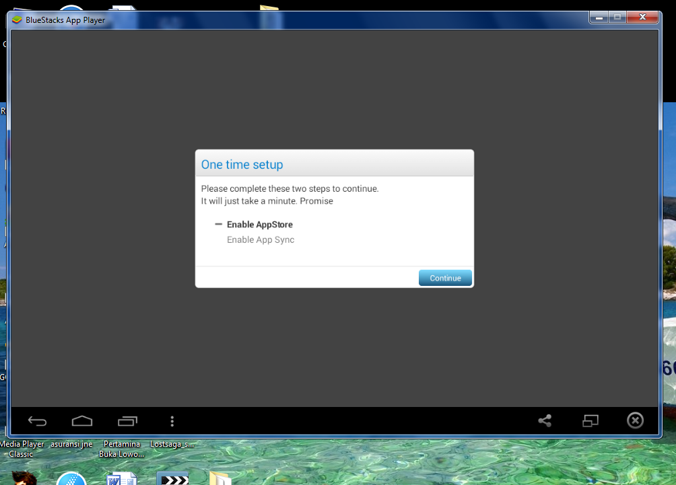Open the recent apps icon
The height and width of the screenshot is (485, 676).
(x=128, y=421)
